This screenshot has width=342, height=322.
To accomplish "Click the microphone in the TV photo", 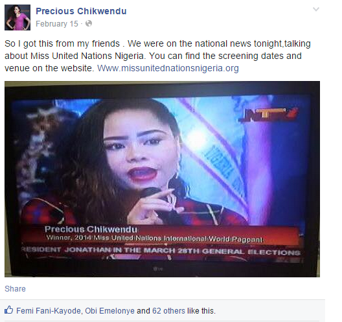I will coord(150,193).
